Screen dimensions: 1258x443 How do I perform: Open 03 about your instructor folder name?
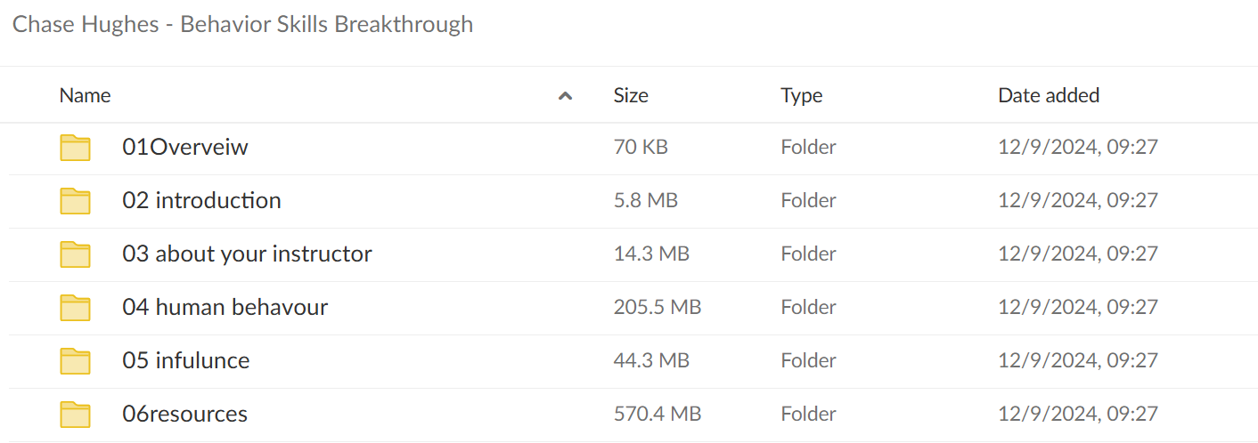(x=248, y=254)
